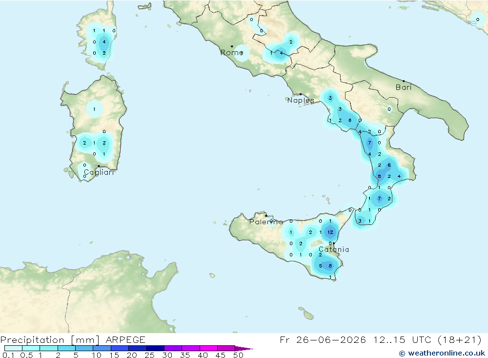Click the '(18+21)' forecast hour text

point(459,339)
